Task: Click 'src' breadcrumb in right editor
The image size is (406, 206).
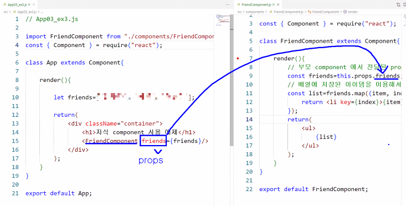Action: coord(239,12)
